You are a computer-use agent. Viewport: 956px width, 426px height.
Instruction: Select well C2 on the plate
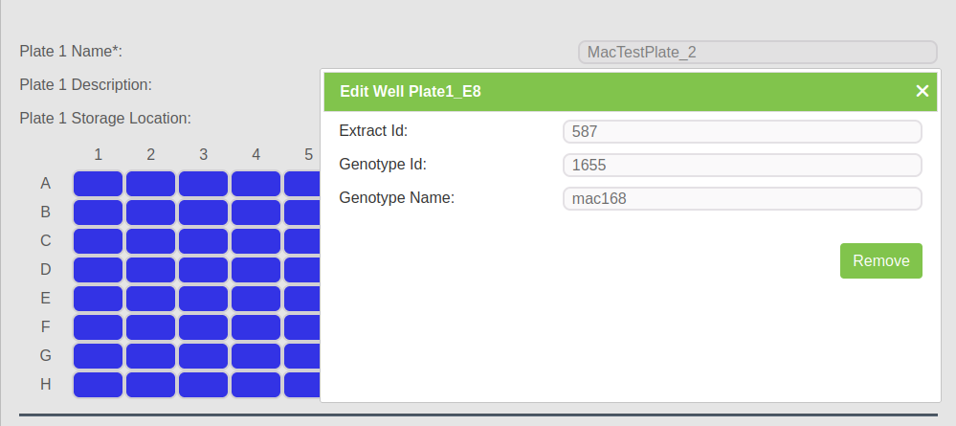pos(150,241)
